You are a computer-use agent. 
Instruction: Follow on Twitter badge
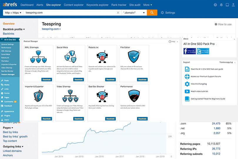[x=203, y=51]
